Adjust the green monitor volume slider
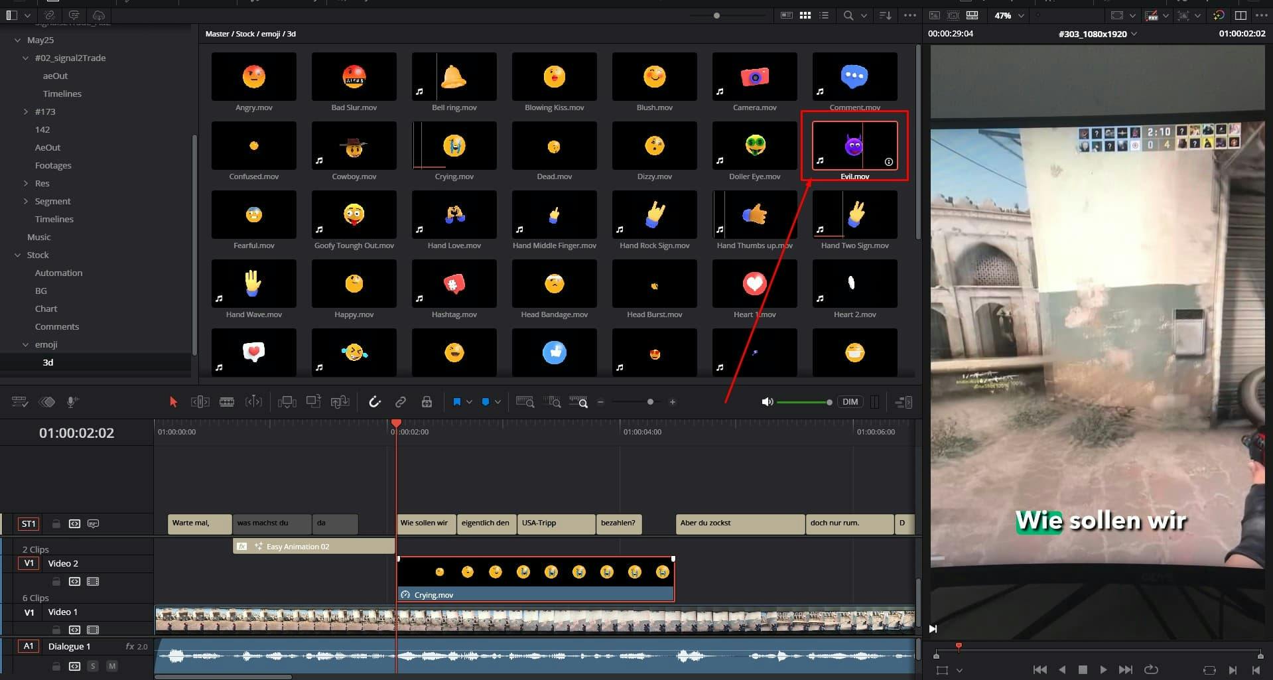 pyautogui.click(x=805, y=402)
